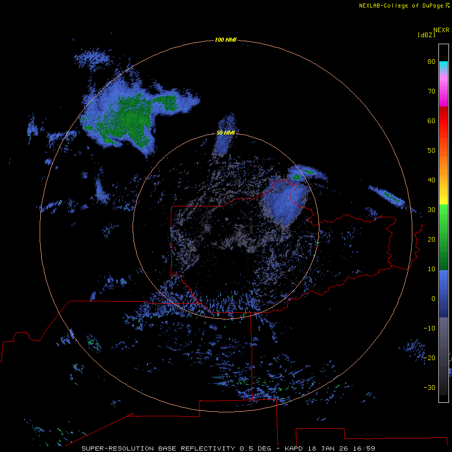Click the -10 value on the dBZ scale
Viewport: 452px width, 452px height.
[429, 328]
